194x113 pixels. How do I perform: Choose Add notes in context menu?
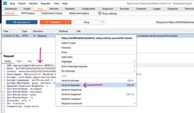[x=96, y=57]
